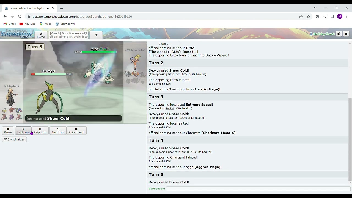Bookmark this page with star icon
The width and height of the screenshot is (352, 198).
(x=309, y=16)
